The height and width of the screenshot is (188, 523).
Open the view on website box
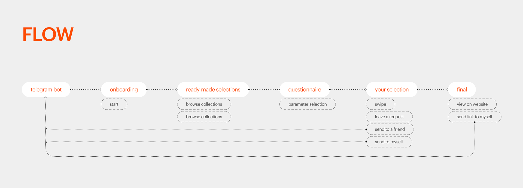coord(472,104)
